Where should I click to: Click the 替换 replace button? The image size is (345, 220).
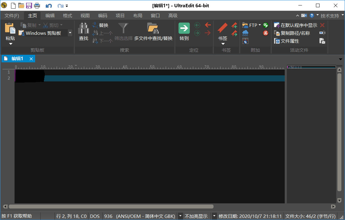coord(100,25)
